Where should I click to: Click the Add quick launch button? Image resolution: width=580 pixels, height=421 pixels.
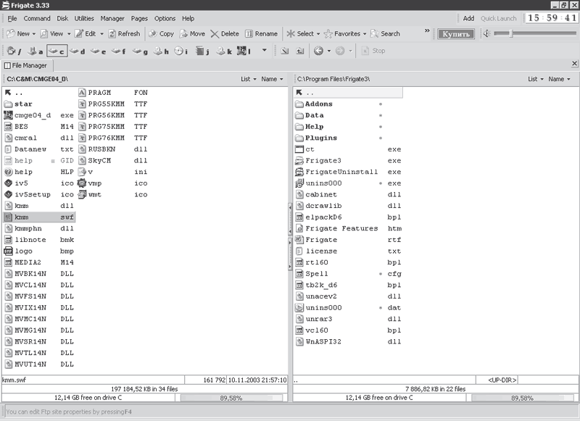coord(468,18)
